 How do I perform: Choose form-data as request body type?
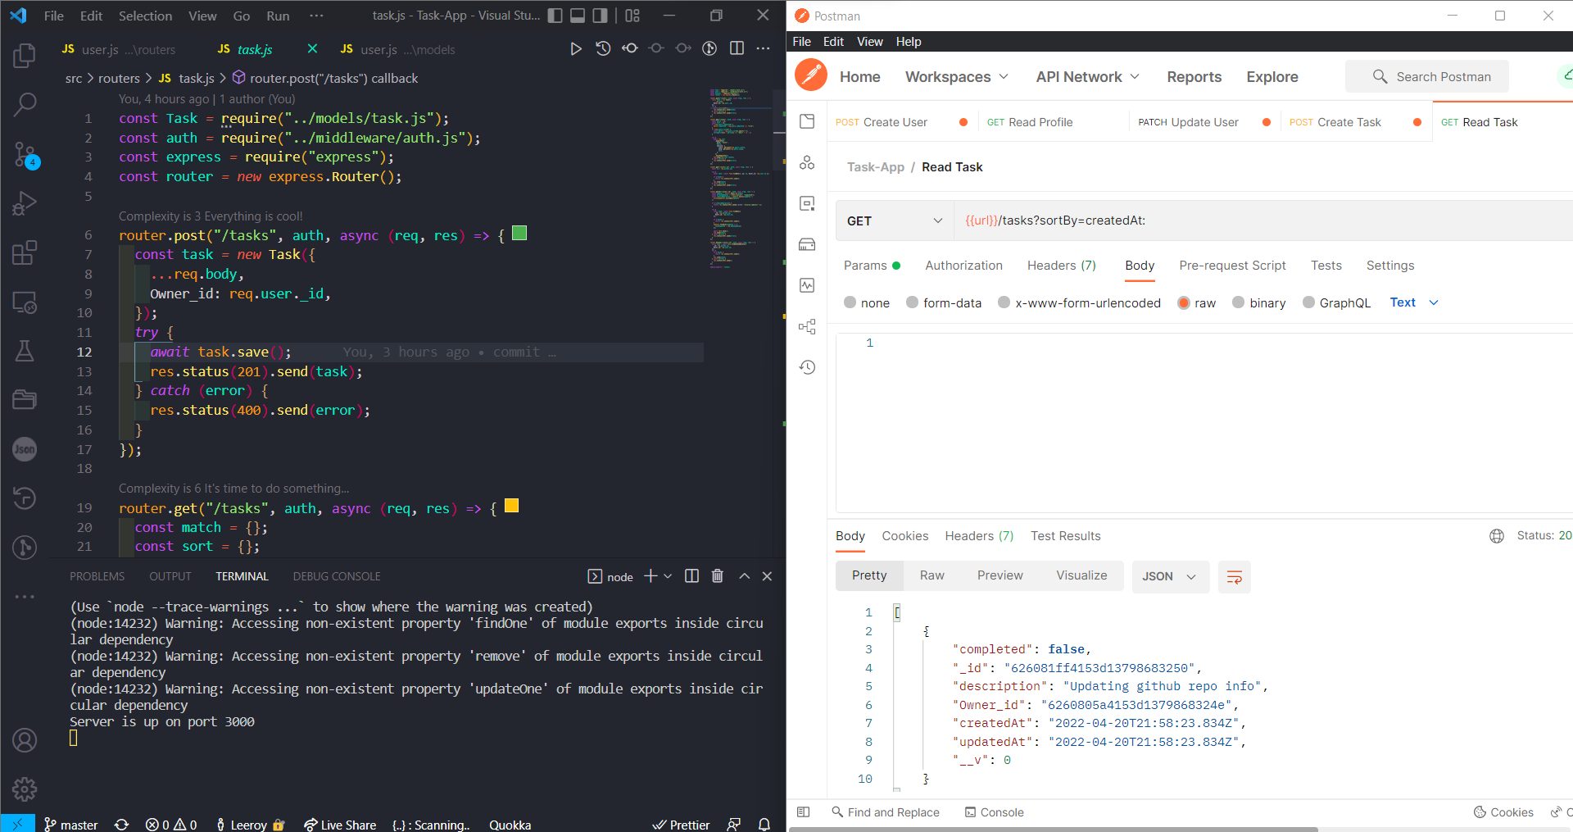click(912, 302)
